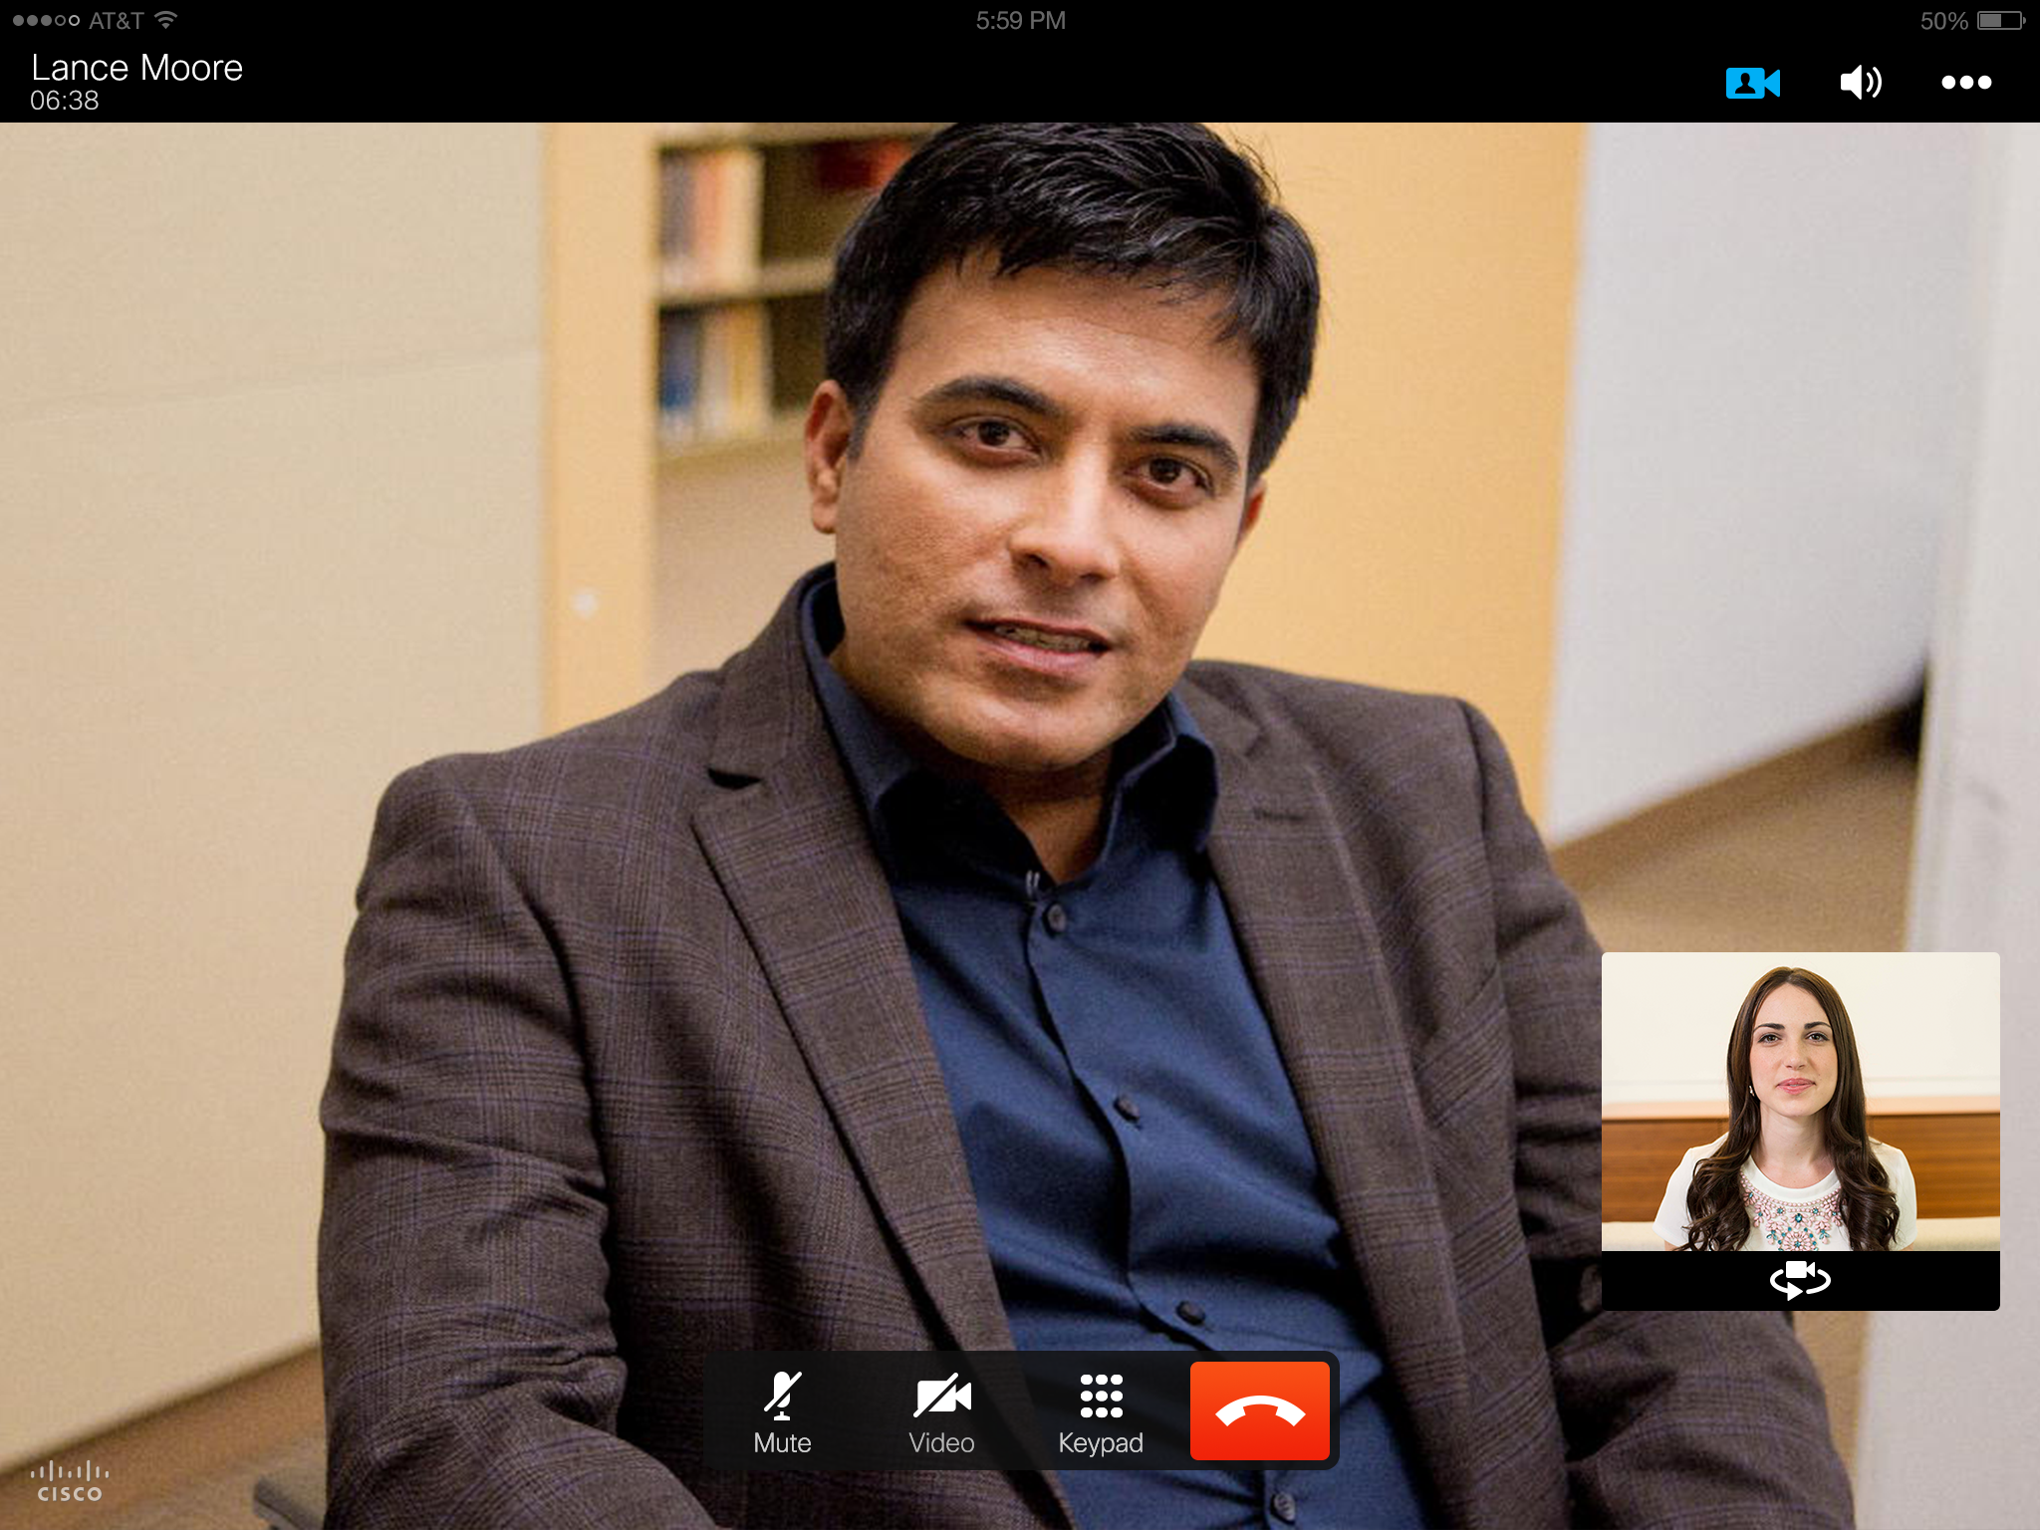Mute the microphone
2040x1530 pixels.
[x=782, y=1411]
